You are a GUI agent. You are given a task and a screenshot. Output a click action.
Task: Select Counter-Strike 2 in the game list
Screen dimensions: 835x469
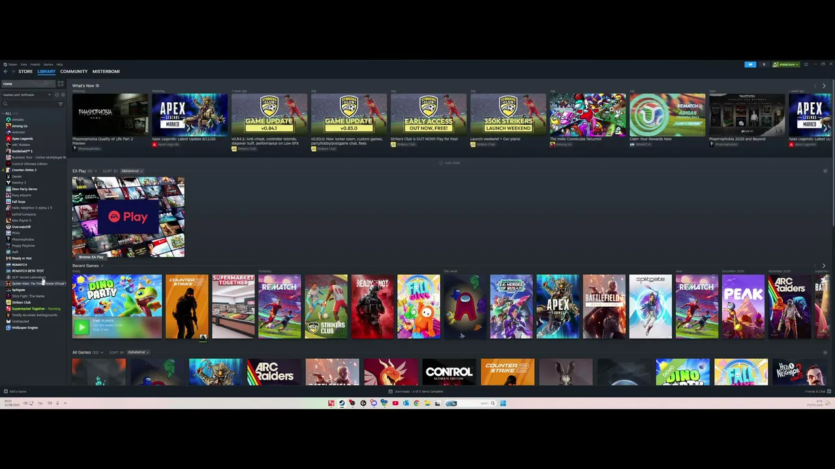pyautogui.click(x=23, y=170)
